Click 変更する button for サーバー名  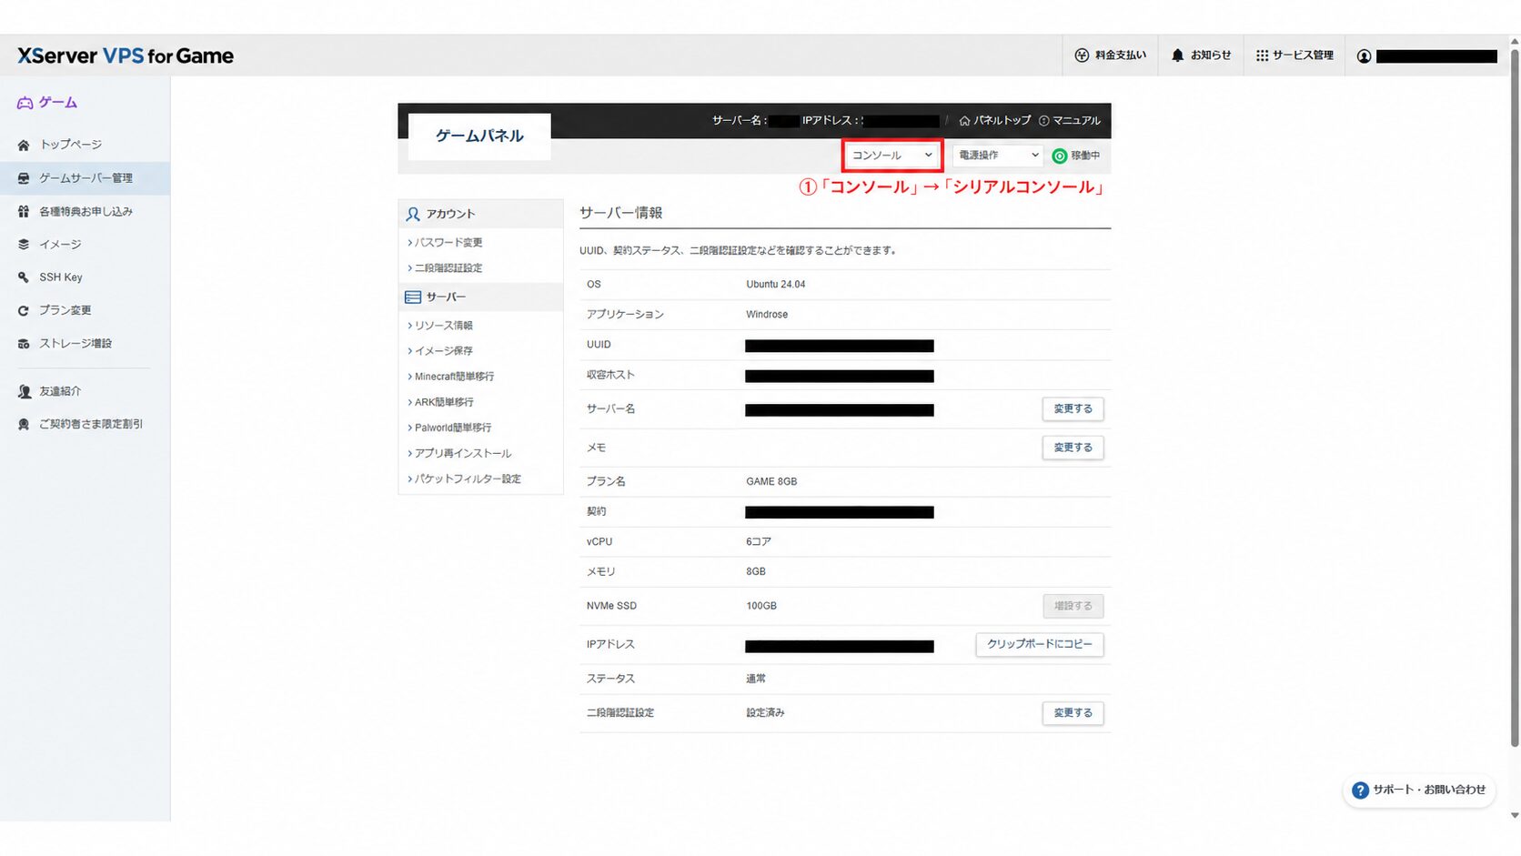pyautogui.click(x=1073, y=409)
